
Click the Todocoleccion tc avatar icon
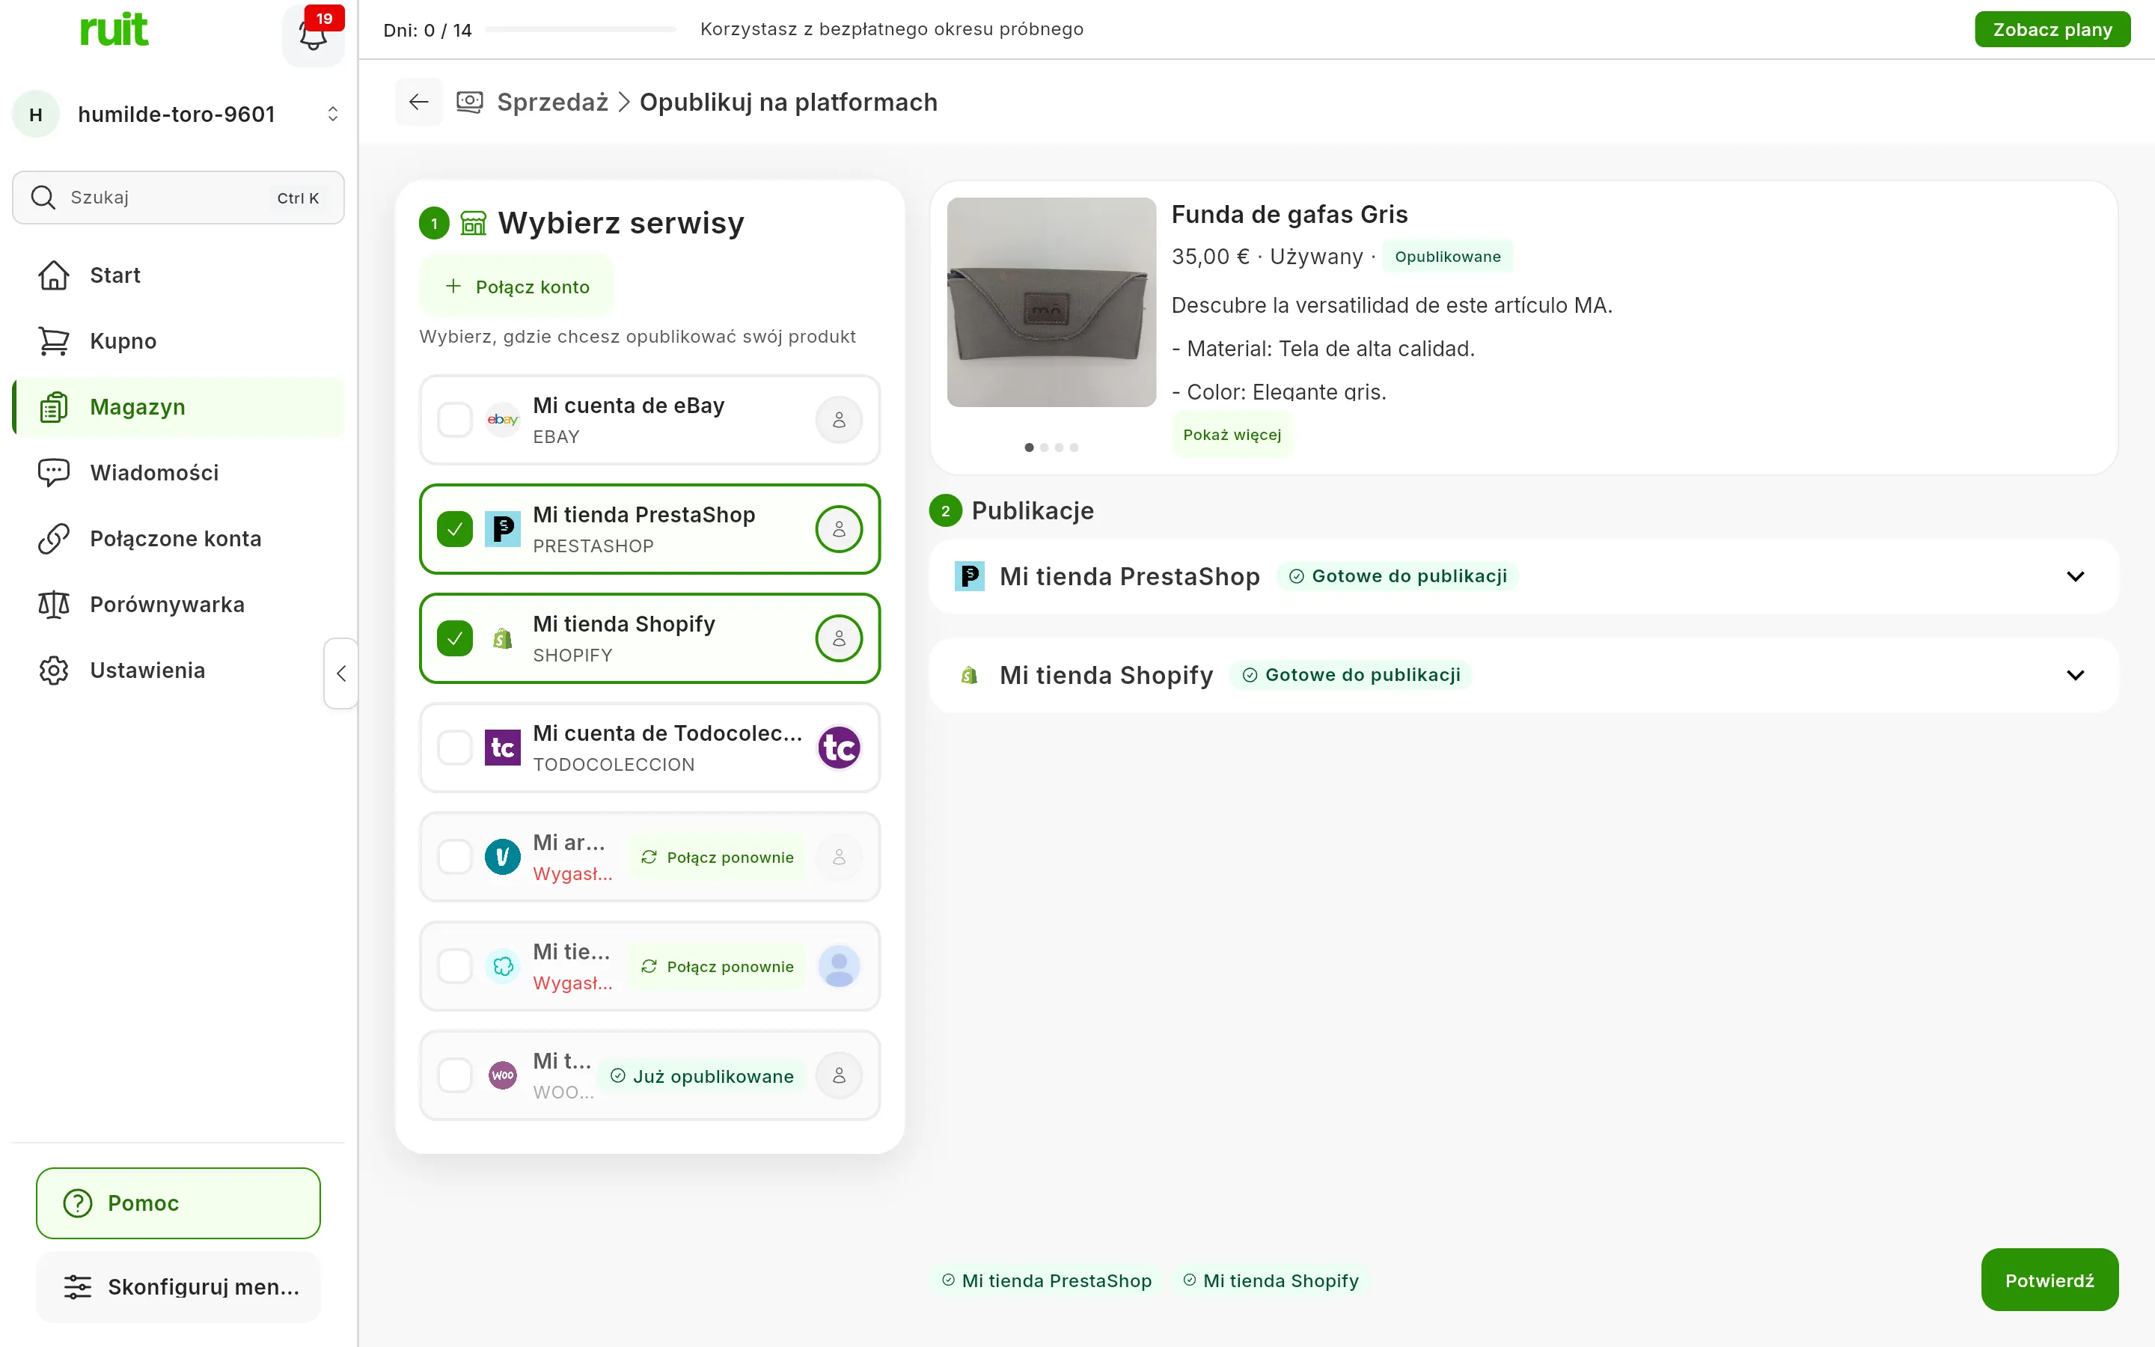(839, 748)
